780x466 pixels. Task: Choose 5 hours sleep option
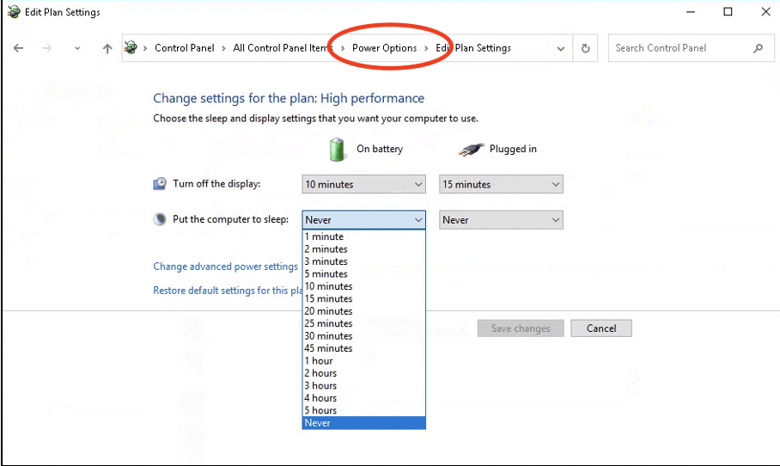[x=363, y=411]
